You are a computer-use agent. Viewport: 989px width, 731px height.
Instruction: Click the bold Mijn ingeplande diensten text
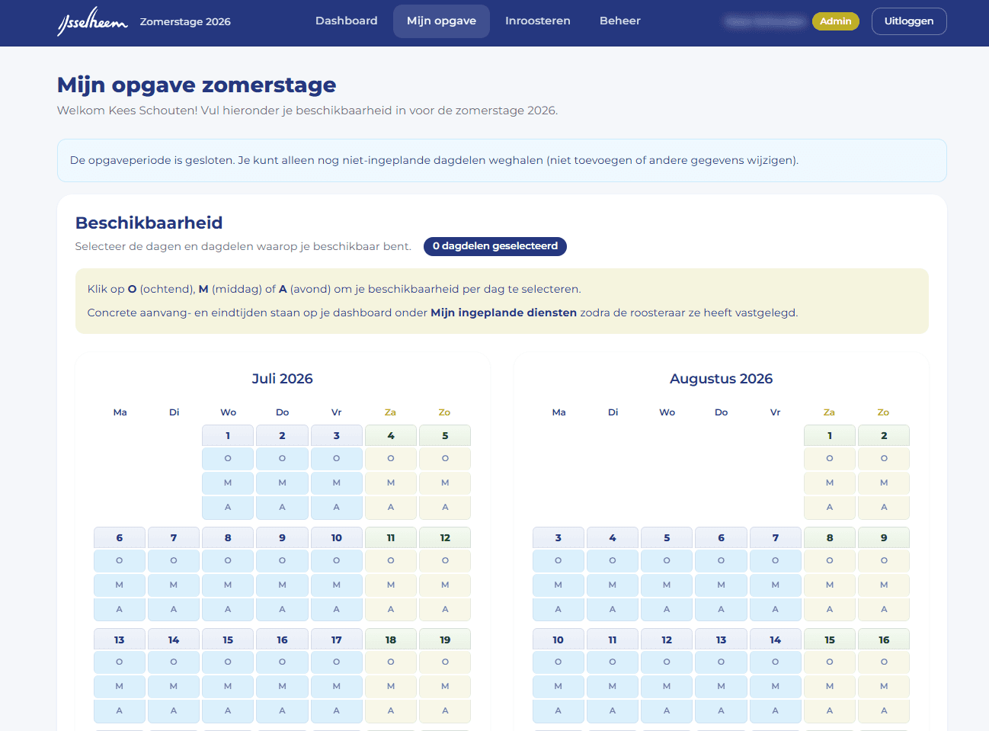pyautogui.click(x=504, y=313)
